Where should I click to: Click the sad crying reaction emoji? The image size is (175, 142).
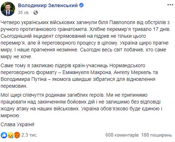[10, 135]
